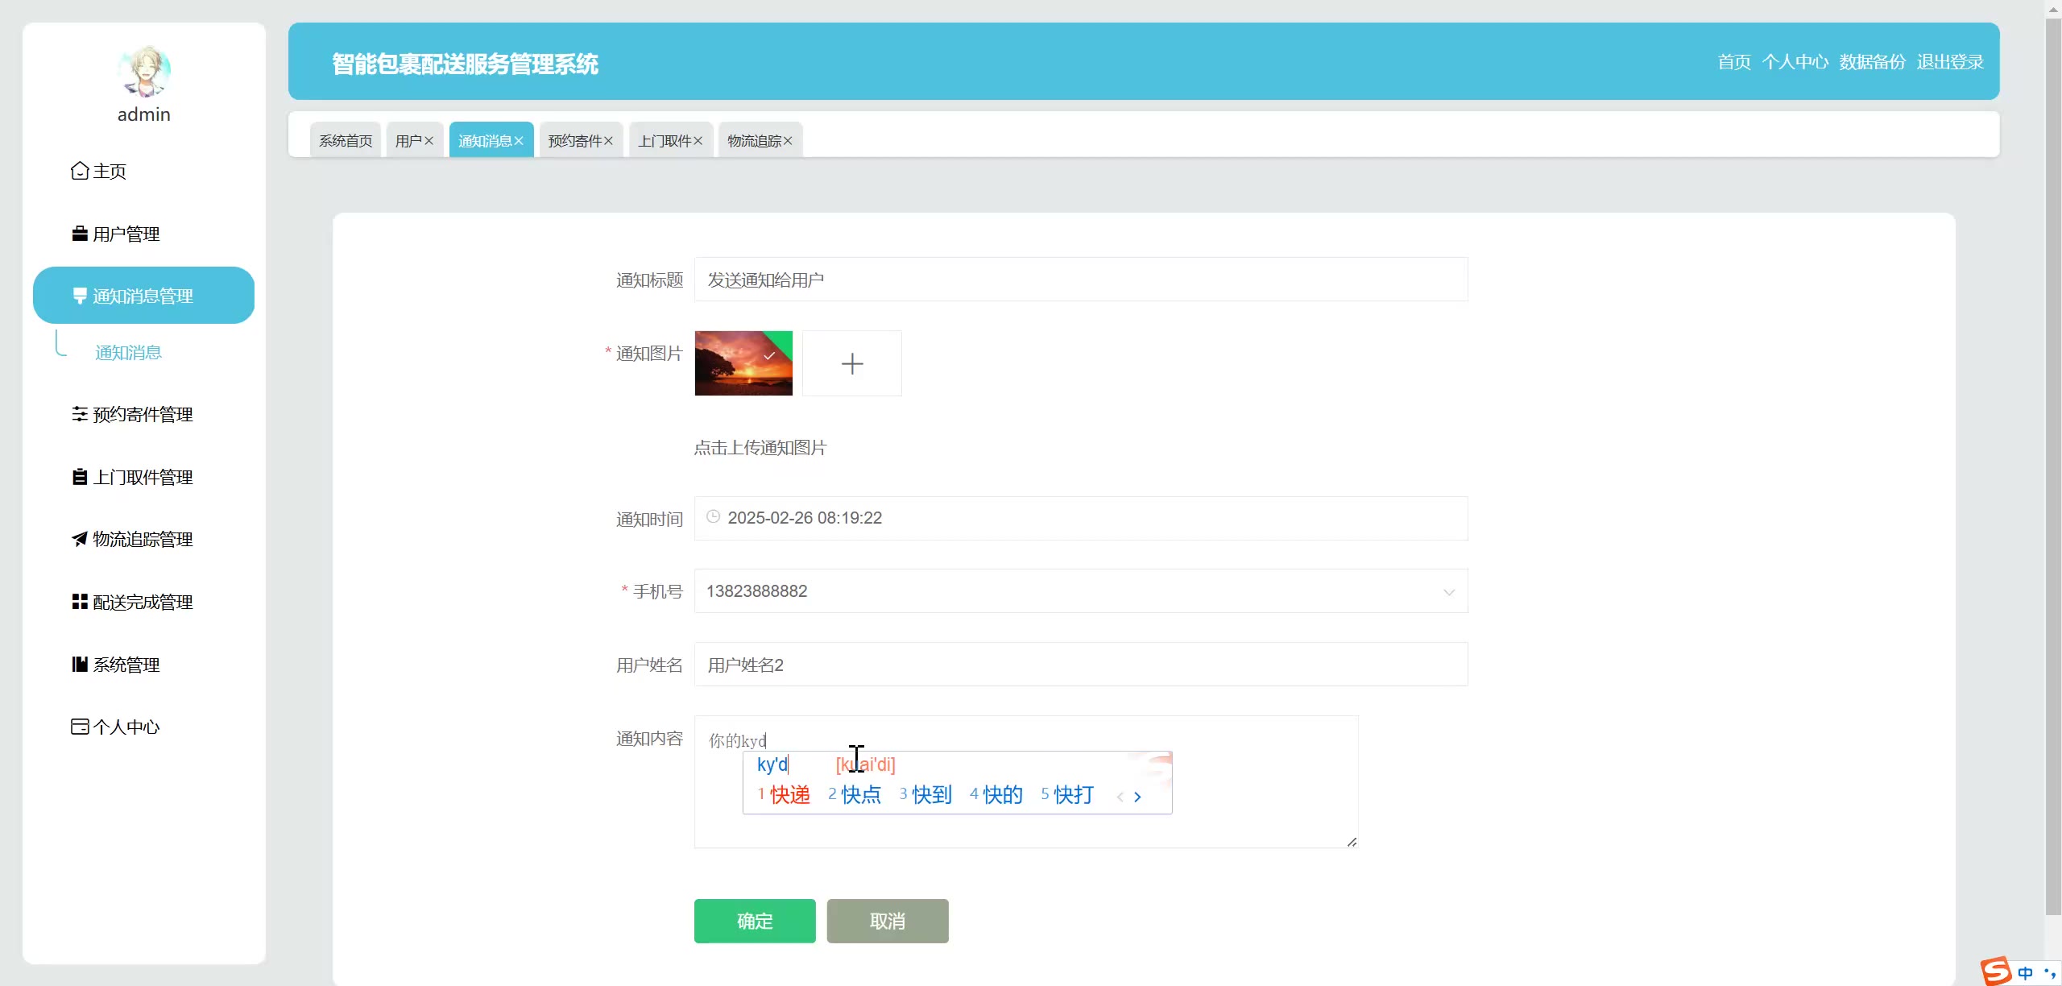
Task: Click the plus icon to upload image
Action: tap(851, 363)
